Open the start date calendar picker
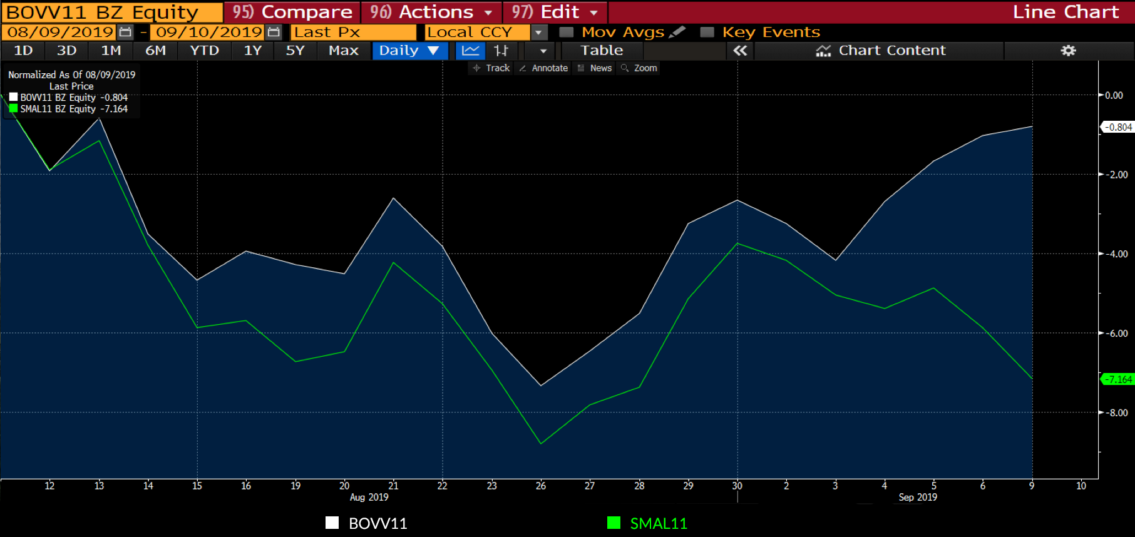This screenshot has height=537, width=1135. (x=125, y=32)
